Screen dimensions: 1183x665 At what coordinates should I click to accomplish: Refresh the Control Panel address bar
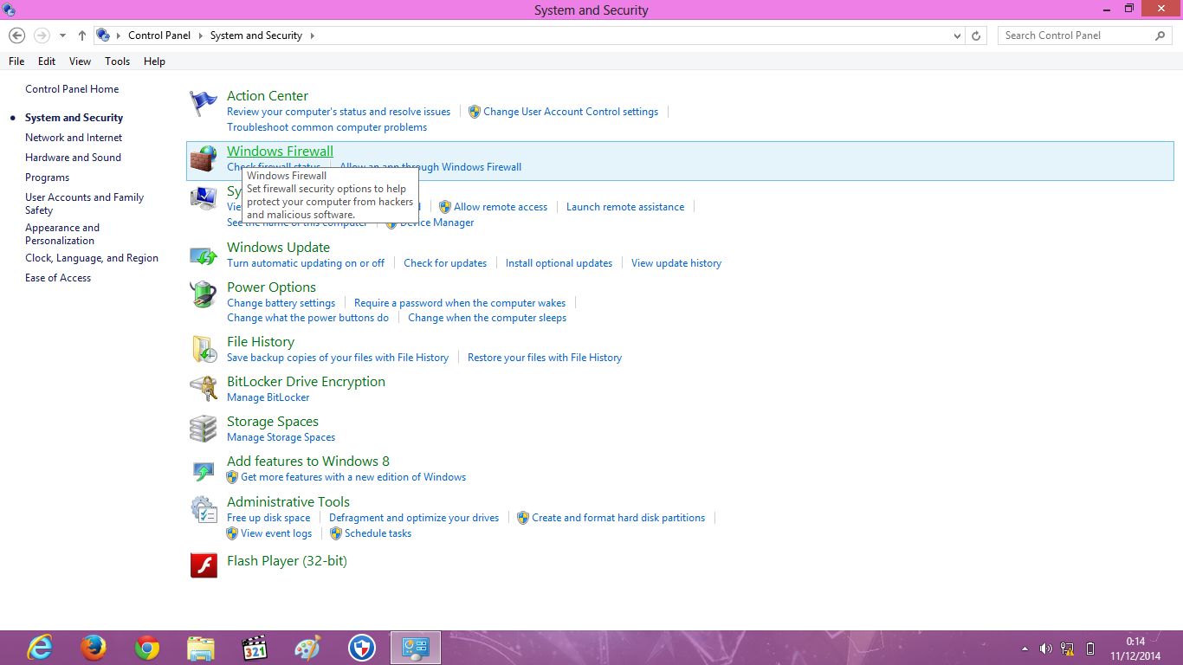(x=977, y=36)
